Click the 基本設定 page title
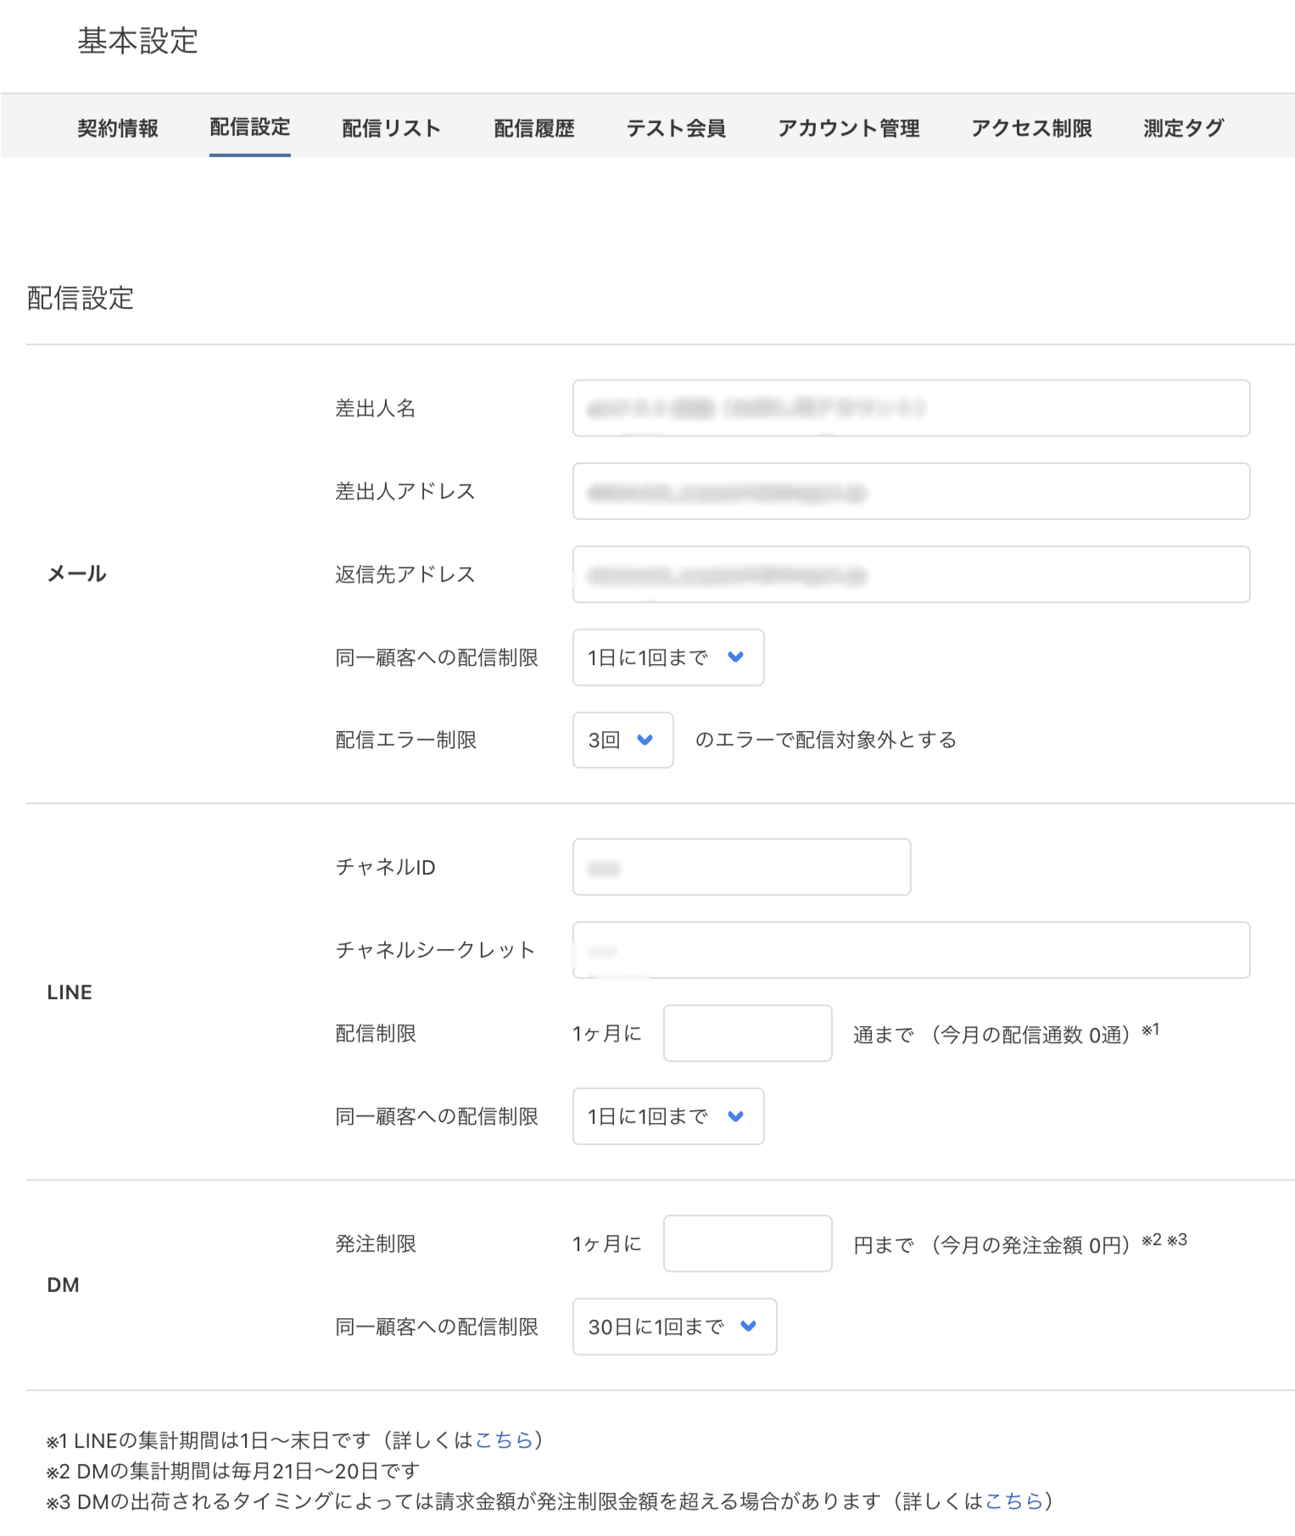The width and height of the screenshot is (1295, 1536). point(138,41)
